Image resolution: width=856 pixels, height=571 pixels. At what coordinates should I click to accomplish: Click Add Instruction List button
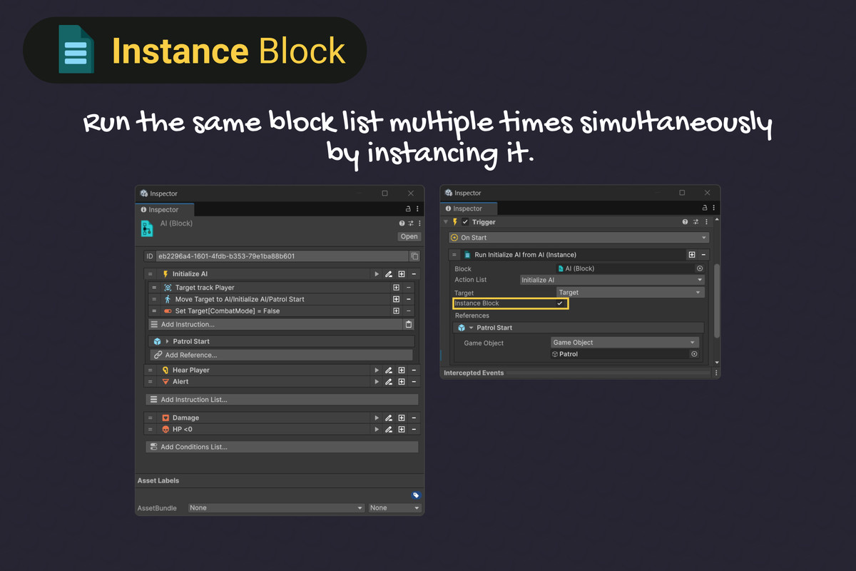click(282, 400)
